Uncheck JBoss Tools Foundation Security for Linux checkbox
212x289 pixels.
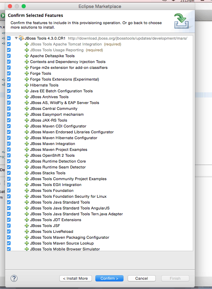(x=9, y=196)
